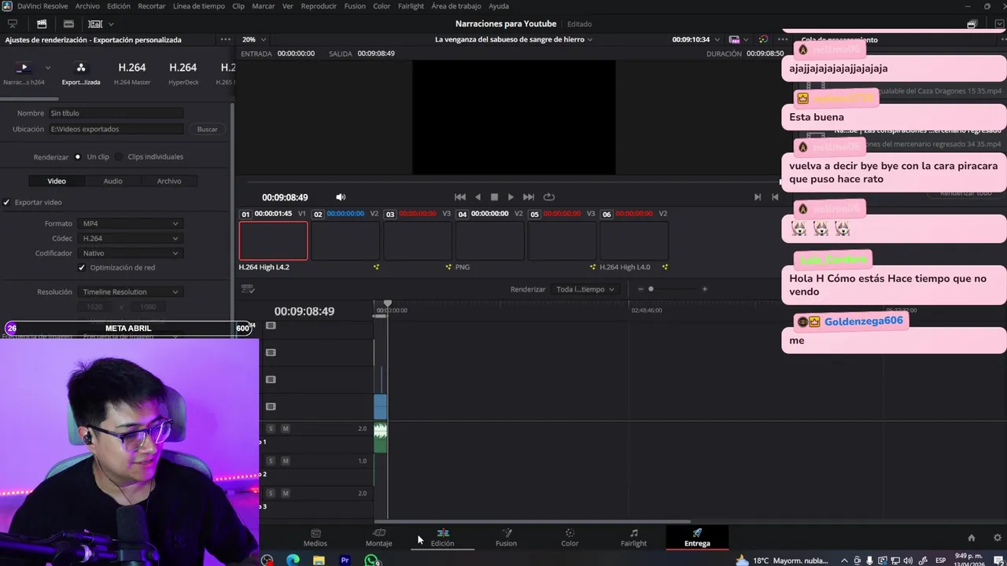The height and width of the screenshot is (566, 1007).
Task: Open the Línea de tiempo menu
Action: (x=198, y=6)
